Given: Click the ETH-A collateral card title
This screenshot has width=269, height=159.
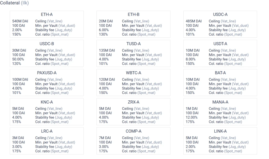Looking at the screenshot, I should (47, 15).
